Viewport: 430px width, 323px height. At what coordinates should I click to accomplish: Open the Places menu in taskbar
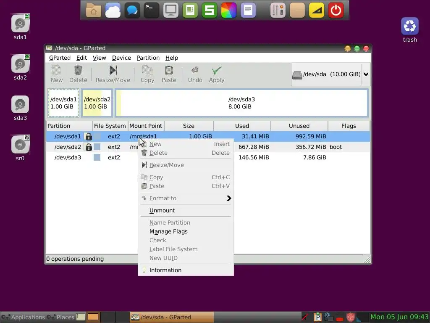(60, 317)
